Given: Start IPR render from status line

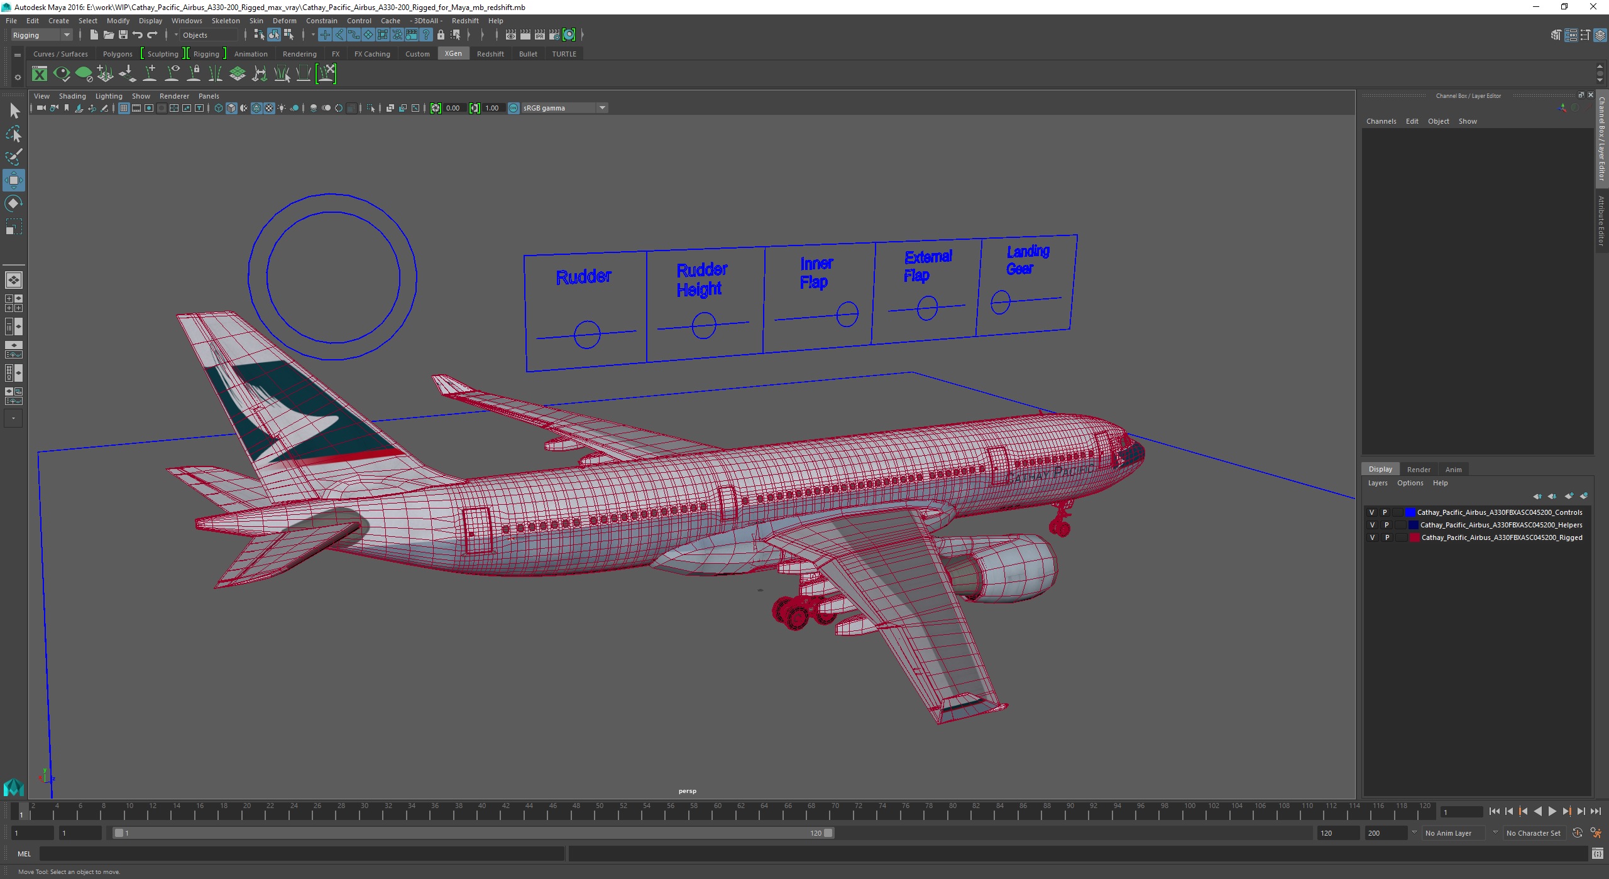Looking at the screenshot, I should point(540,35).
